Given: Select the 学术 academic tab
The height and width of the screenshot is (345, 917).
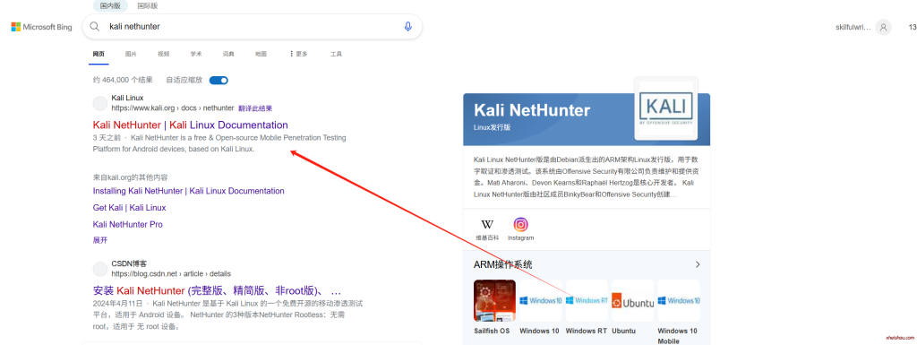Looking at the screenshot, I should pos(196,54).
